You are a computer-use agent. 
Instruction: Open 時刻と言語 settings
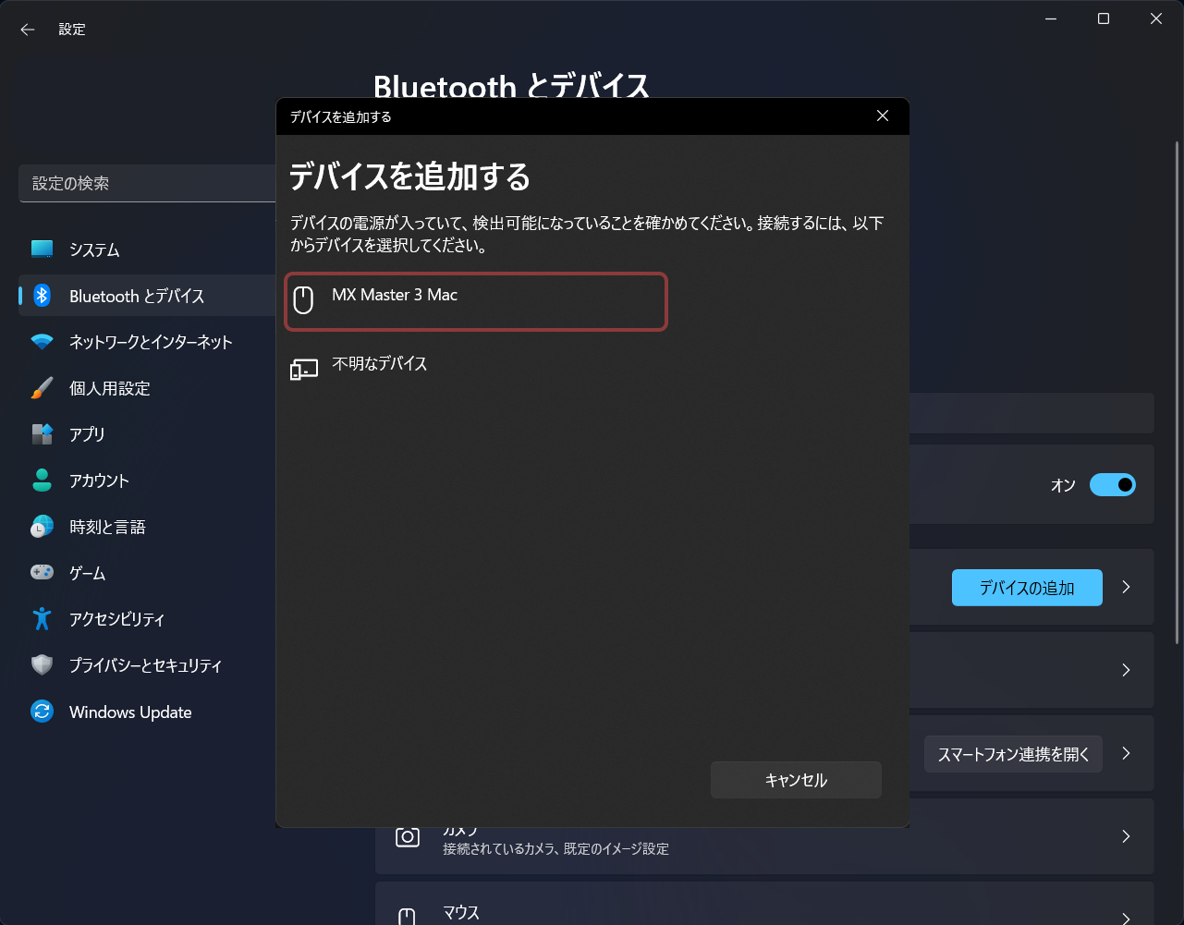point(107,527)
